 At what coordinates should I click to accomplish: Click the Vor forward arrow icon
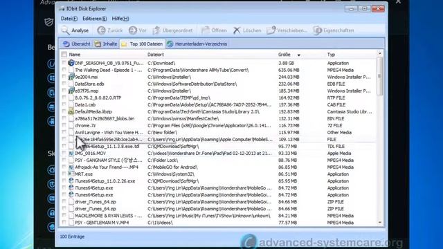click(x=132, y=30)
